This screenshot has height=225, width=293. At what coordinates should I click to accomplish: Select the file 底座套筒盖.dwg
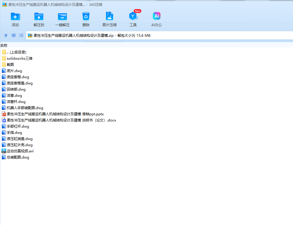click(17, 83)
